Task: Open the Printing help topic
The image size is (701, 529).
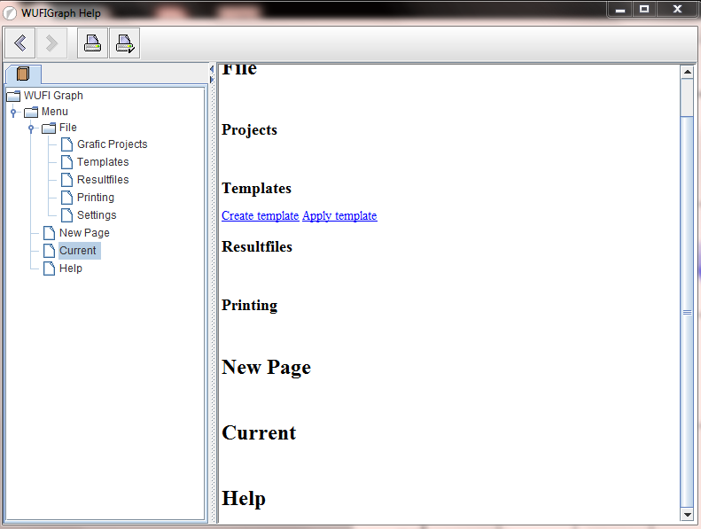Action: tap(95, 198)
